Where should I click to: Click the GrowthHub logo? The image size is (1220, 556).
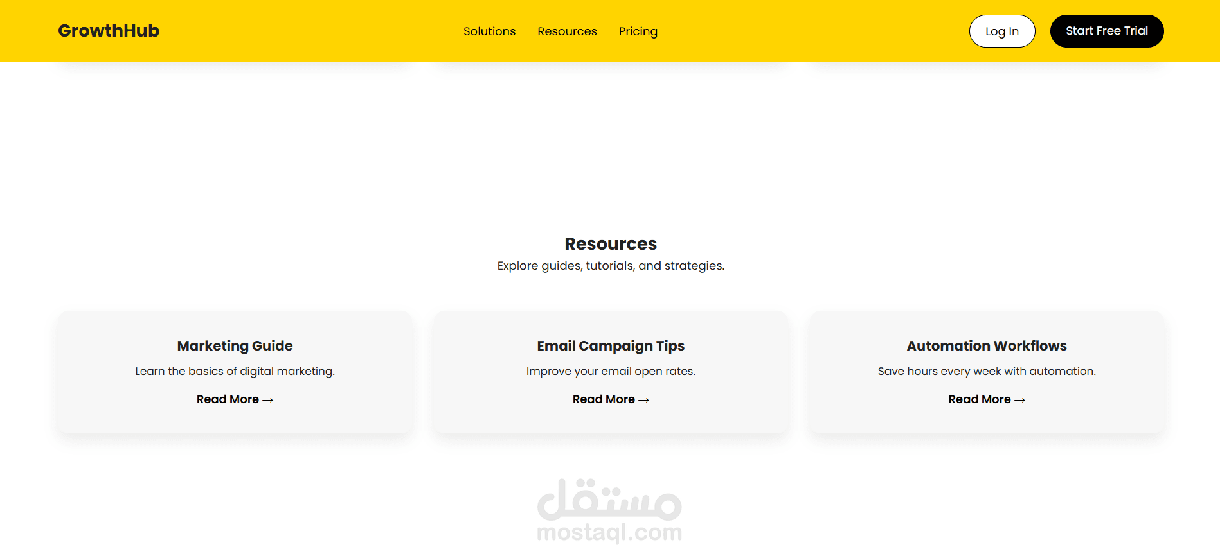pos(109,31)
